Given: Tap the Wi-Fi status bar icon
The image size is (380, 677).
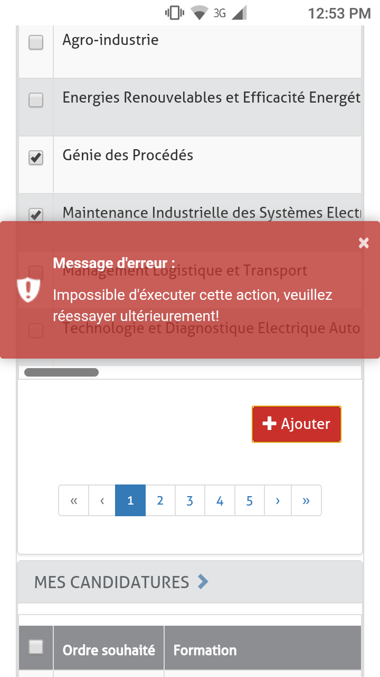Looking at the screenshot, I should [x=199, y=13].
